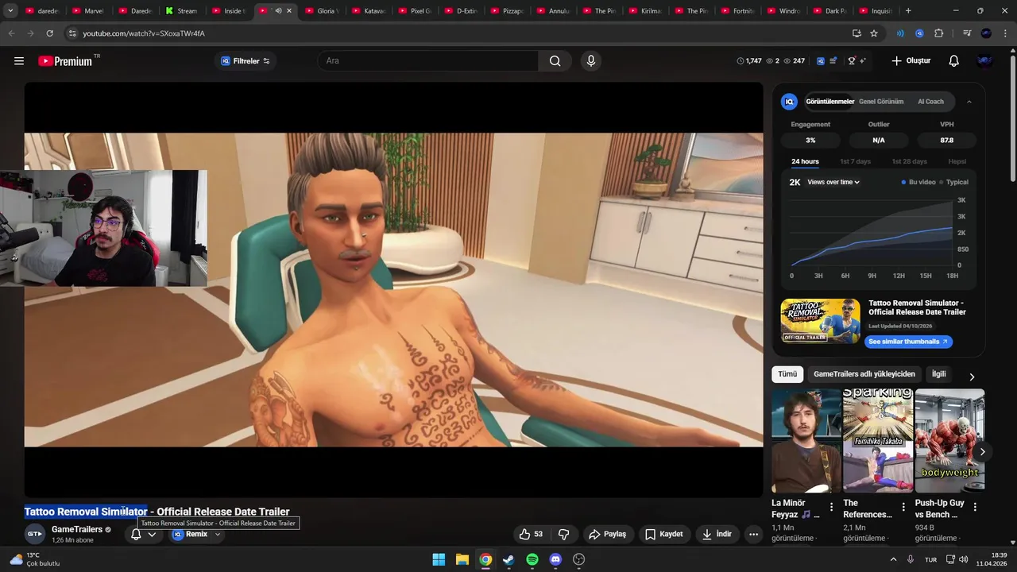This screenshot has height=572, width=1017.
Task: Open site information icon in address bar
Action: (x=72, y=33)
